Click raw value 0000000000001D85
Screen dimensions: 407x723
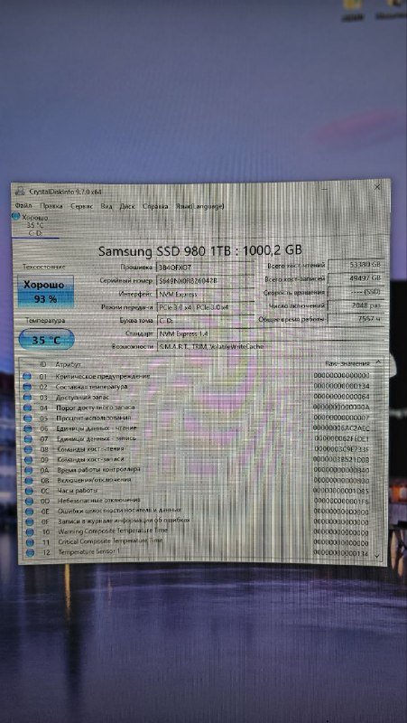point(341,491)
